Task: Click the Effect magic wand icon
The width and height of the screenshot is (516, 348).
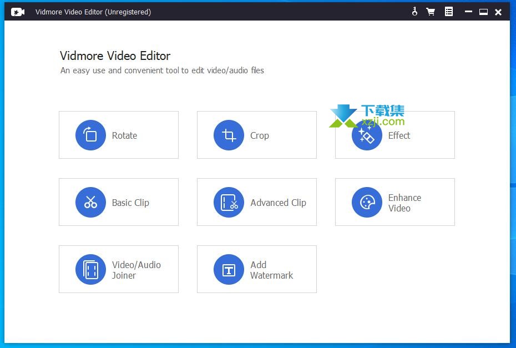Action: [367, 135]
